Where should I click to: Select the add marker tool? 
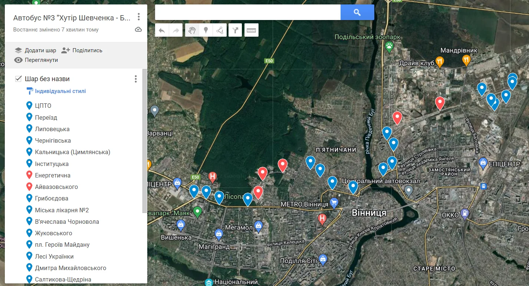tap(206, 30)
